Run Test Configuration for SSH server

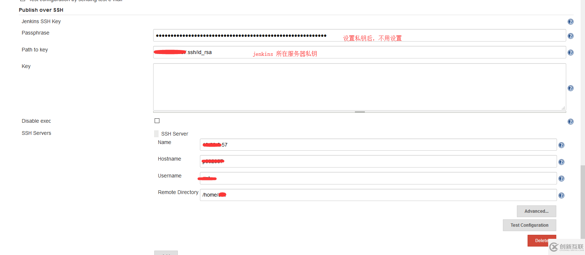(529, 225)
